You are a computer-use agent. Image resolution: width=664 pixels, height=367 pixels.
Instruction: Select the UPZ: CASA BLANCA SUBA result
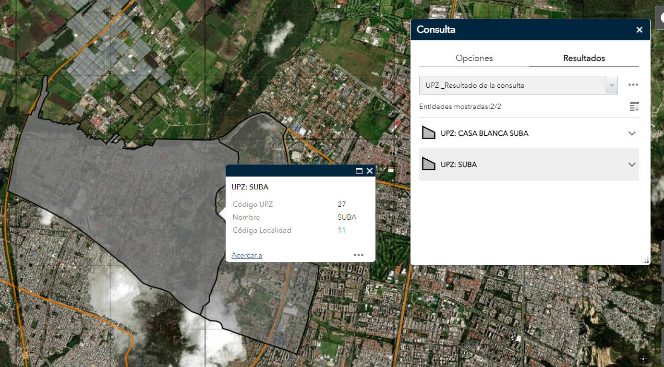coord(484,133)
